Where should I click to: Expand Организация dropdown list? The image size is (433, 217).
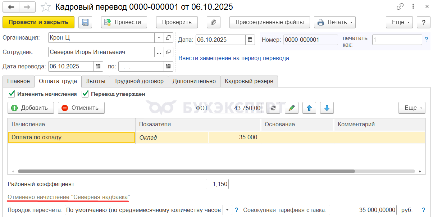159,37
